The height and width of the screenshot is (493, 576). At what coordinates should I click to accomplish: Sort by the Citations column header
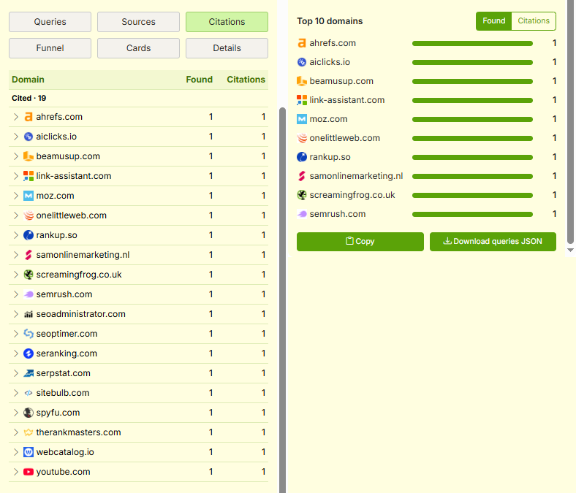[246, 80]
